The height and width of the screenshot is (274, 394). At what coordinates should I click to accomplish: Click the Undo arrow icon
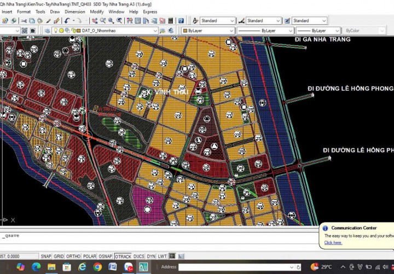tap(67, 21)
